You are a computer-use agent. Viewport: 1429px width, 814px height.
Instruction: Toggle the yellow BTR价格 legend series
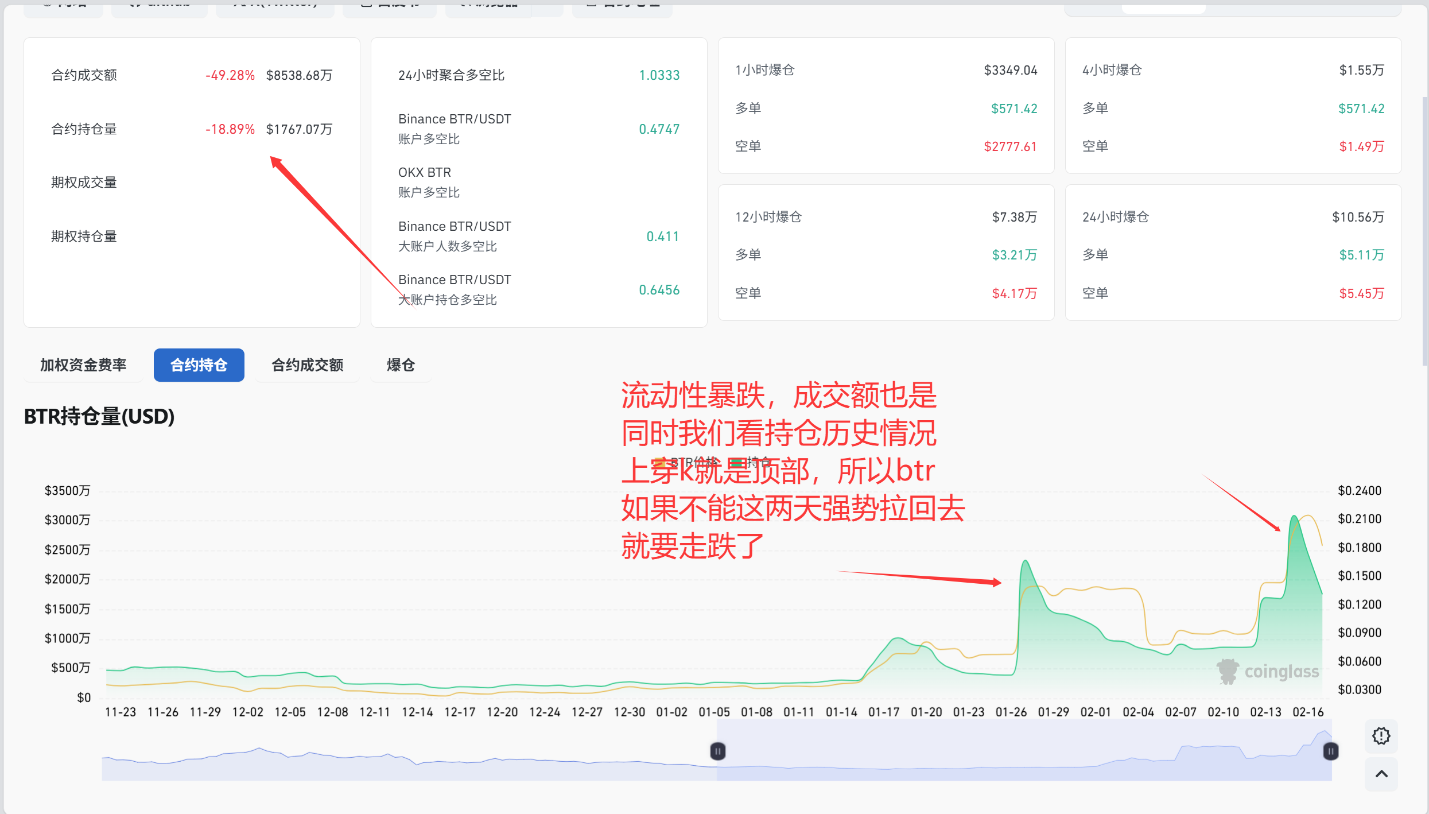(686, 462)
